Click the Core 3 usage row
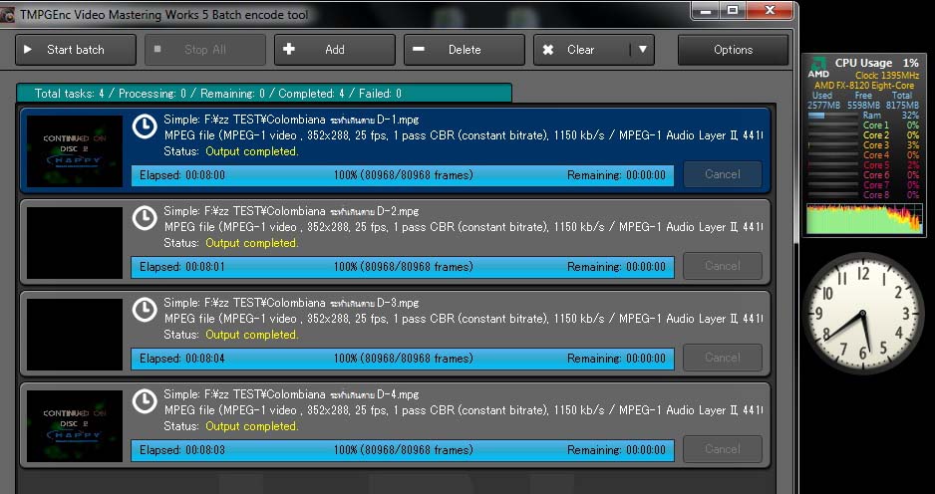The image size is (935, 494). 863,145
